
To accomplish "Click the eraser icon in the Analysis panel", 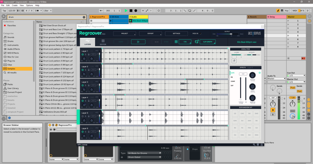I will [x=235, y=61].
